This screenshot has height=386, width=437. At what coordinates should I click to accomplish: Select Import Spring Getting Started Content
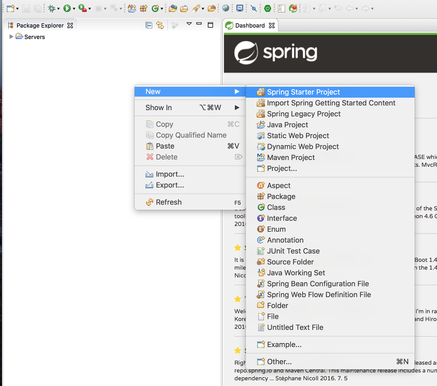[330, 103]
